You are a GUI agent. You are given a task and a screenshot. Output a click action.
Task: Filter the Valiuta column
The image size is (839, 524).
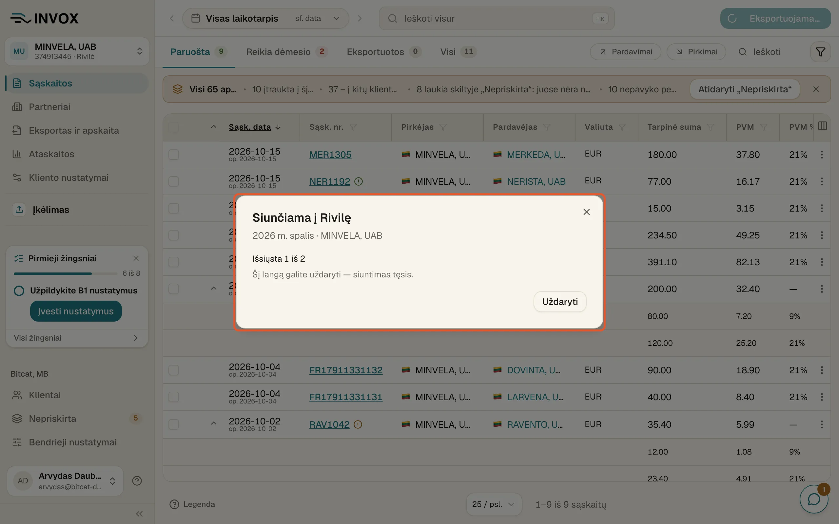(622, 127)
